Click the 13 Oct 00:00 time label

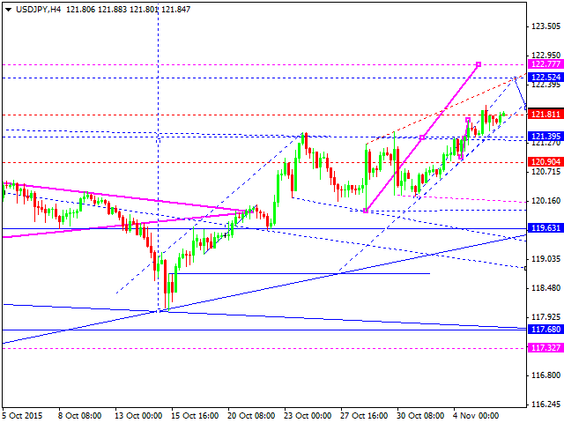coord(139,416)
